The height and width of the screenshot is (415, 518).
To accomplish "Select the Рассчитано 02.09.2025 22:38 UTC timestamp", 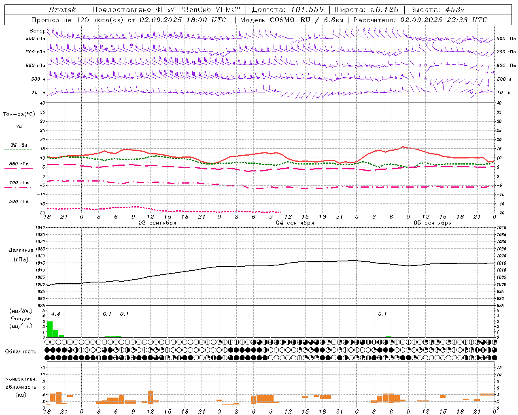I will coord(420,20).
